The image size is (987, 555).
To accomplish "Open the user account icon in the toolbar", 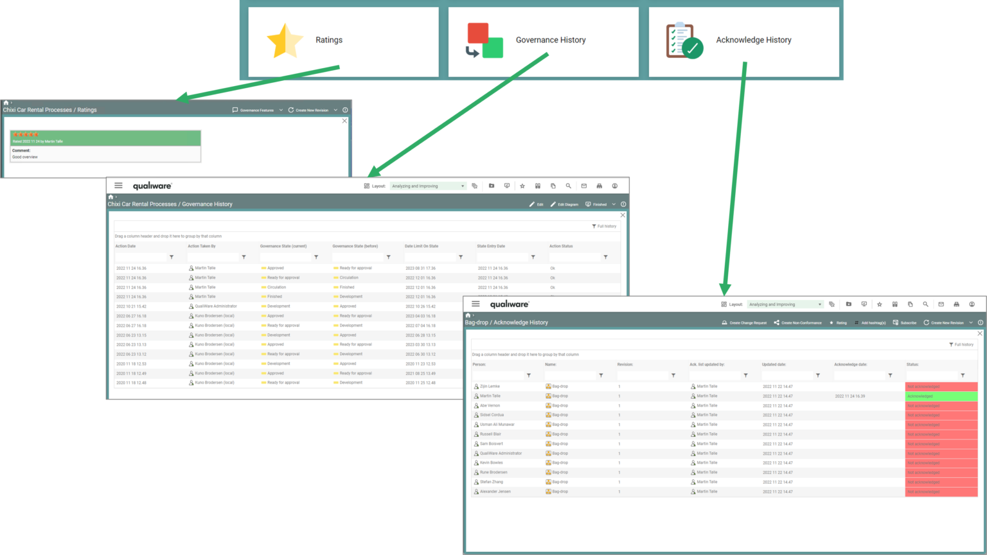I will (x=614, y=186).
